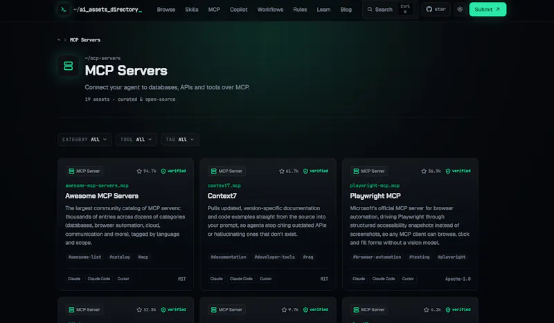Click verified shield on Playwright MCP card
554x323 pixels.
tap(448, 172)
